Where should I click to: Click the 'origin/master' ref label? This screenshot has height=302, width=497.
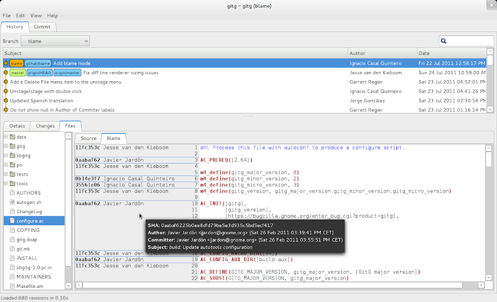click(x=67, y=73)
